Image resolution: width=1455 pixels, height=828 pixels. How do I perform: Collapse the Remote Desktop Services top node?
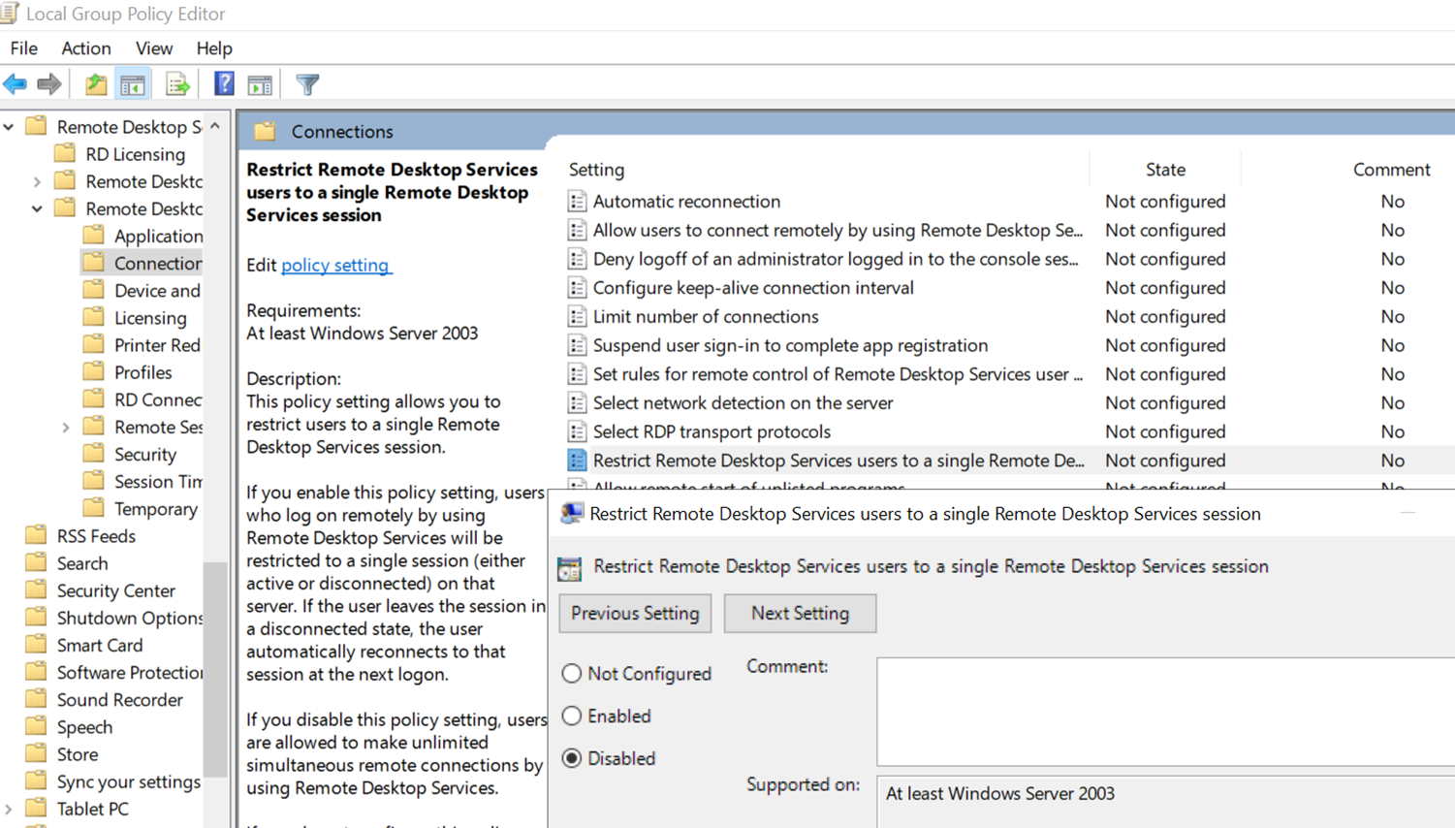(x=9, y=127)
